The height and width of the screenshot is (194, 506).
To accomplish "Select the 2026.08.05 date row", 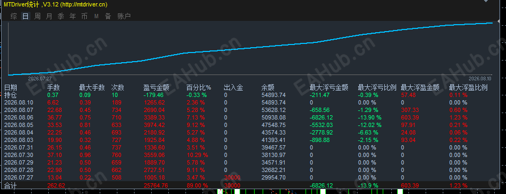I will point(19,125).
